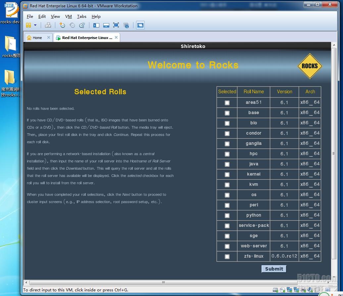Click the vertical scrollbar of VM view
343x296 pixels.
pyautogui.click(x=334, y=153)
